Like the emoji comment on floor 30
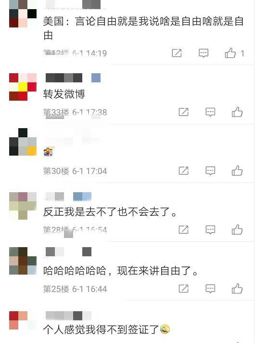 click(237, 171)
